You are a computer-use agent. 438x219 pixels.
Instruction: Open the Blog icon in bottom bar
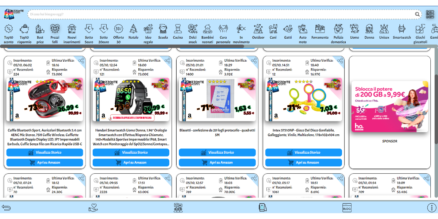pyautogui.click(x=347, y=208)
